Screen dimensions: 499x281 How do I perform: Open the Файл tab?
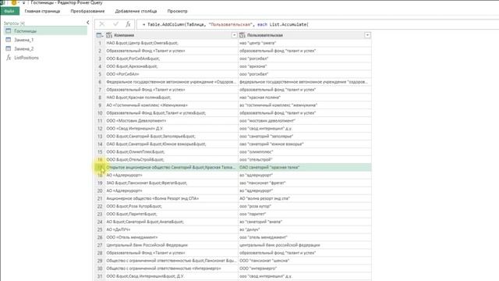coord(9,11)
